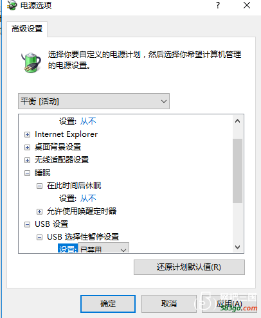Select the 高级设置 tab
This screenshot has height=318, width=261.
(27, 29)
